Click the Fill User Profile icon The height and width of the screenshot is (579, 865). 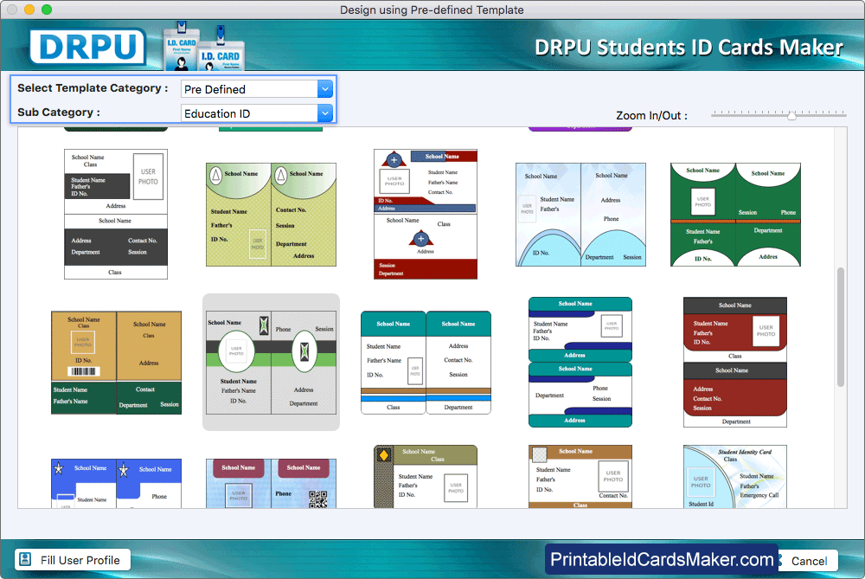coord(25,559)
